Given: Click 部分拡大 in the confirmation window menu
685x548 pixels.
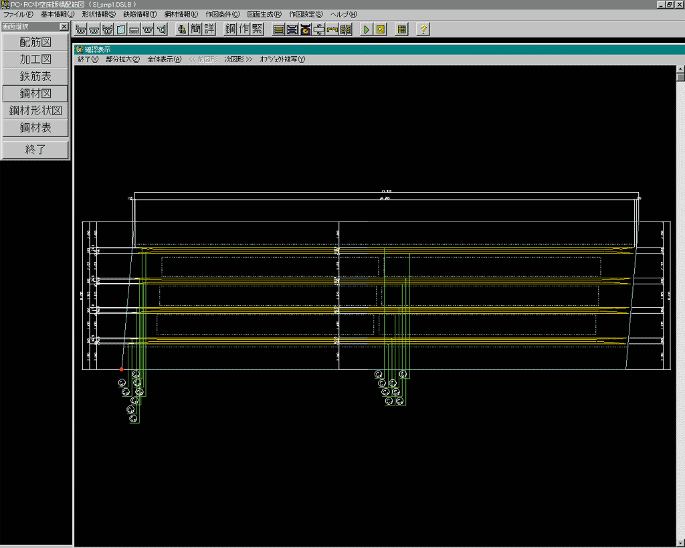Looking at the screenshot, I should [x=122, y=60].
